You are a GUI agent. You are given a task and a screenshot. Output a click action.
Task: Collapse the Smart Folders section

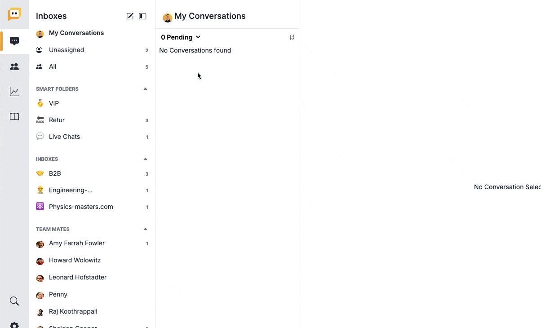(145, 89)
